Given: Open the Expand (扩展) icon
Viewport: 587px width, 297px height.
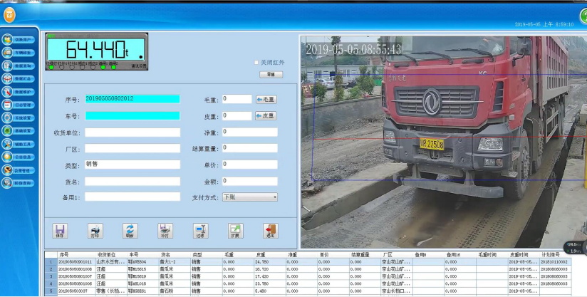Looking at the screenshot, I should [235, 230].
